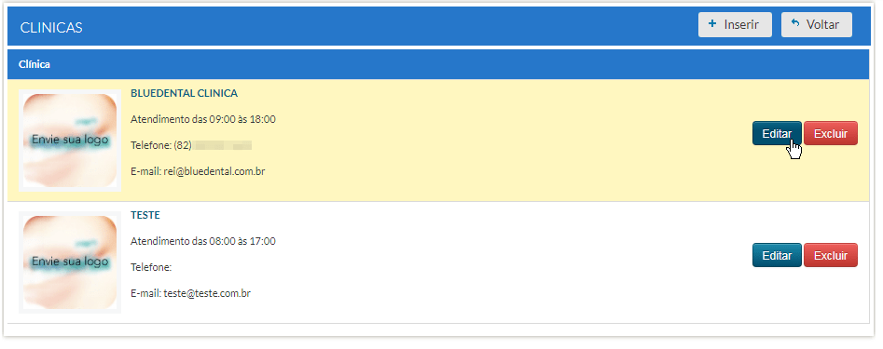Click the CLINICAS panel heading
The height and width of the screenshot is (349, 883).
point(51,27)
